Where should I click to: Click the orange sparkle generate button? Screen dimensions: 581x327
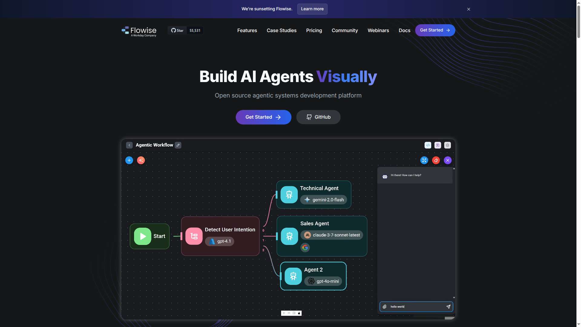click(141, 160)
